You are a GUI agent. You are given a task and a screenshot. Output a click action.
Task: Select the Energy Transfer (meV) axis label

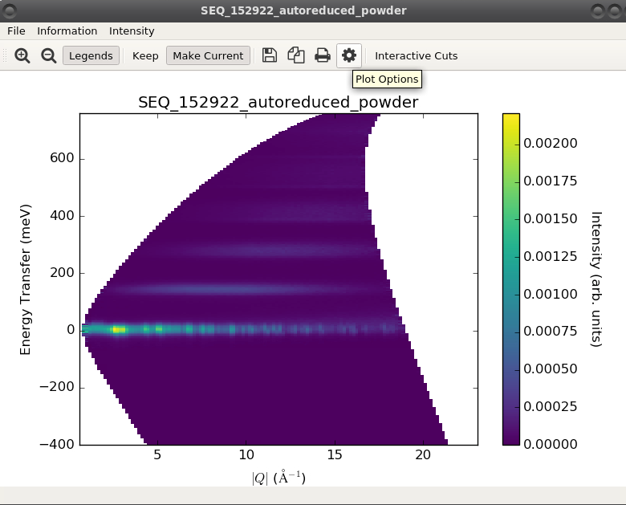click(26, 279)
